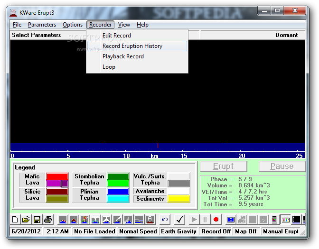
Task: Click the Save floppy disk icon
Action: (37, 220)
